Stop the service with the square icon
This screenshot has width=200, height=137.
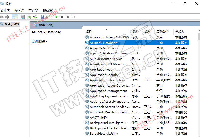(62, 17)
